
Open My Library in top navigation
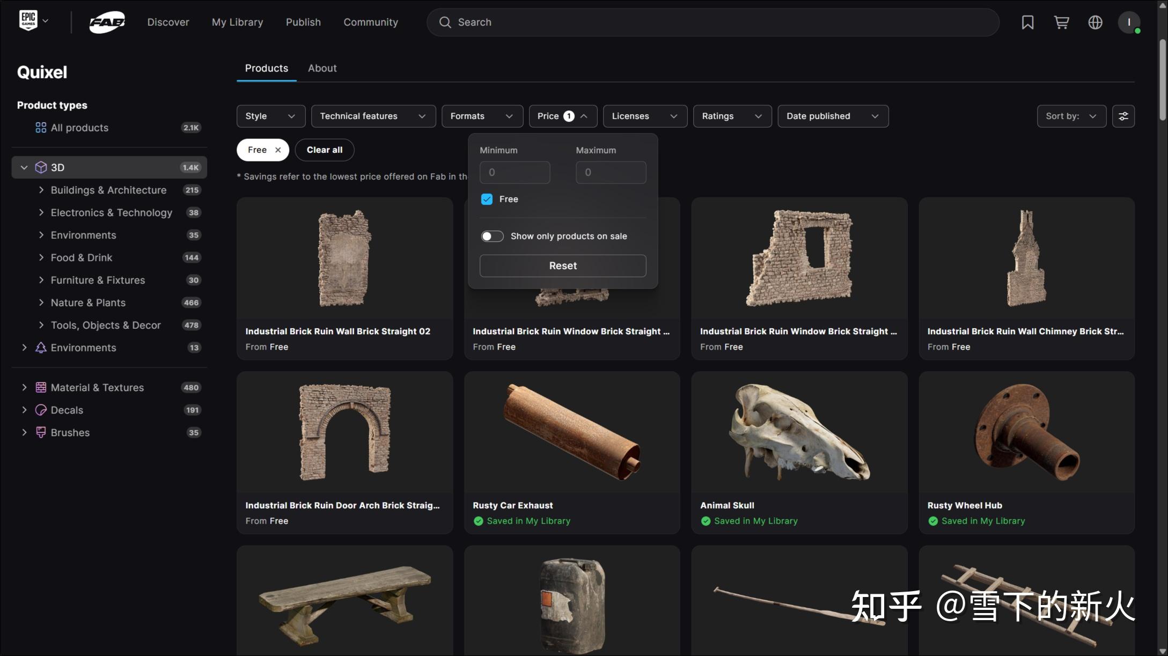[237, 23]
